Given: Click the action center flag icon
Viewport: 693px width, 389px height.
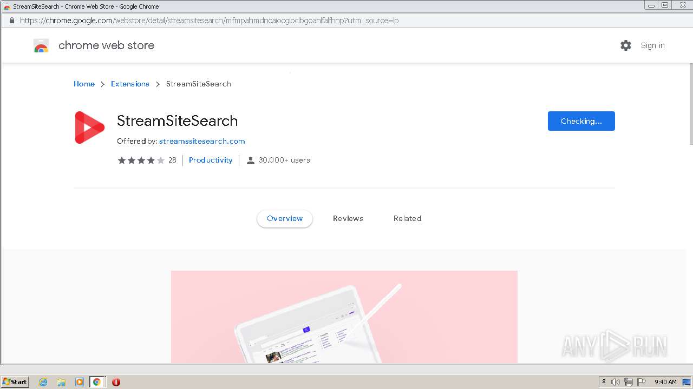Looking at the screenshot, I should (x=642, y=382).
